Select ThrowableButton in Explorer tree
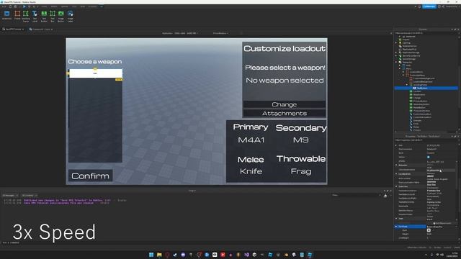461x259 pixels. click(421, 111)
